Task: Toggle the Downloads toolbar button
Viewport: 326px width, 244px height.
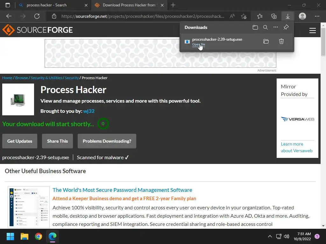Action: pyautogui.click(x=288, y=16)
